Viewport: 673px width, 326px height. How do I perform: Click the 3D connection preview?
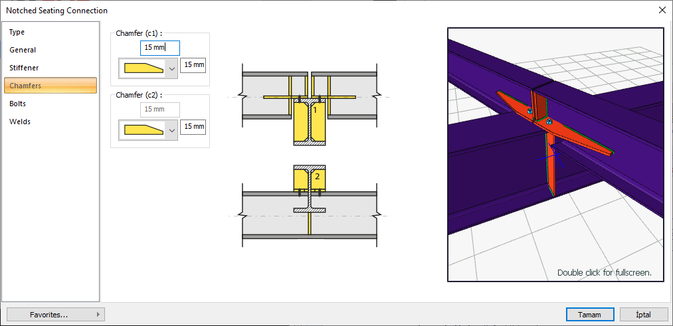coord(555,154)
